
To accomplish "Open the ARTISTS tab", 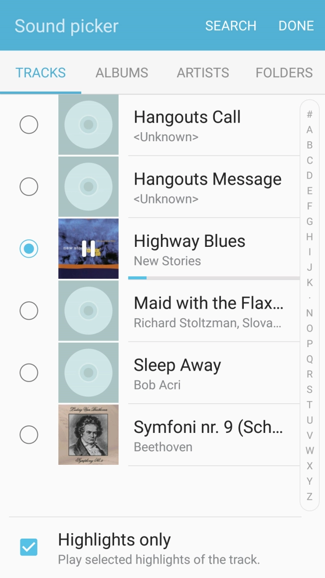I will click(203, 72).
